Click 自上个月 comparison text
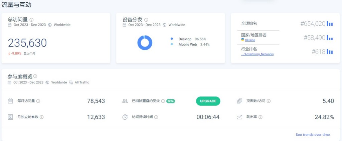 point(29,54)
